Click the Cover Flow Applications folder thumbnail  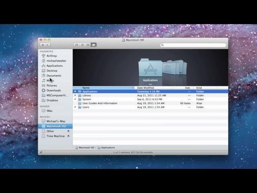150,68
